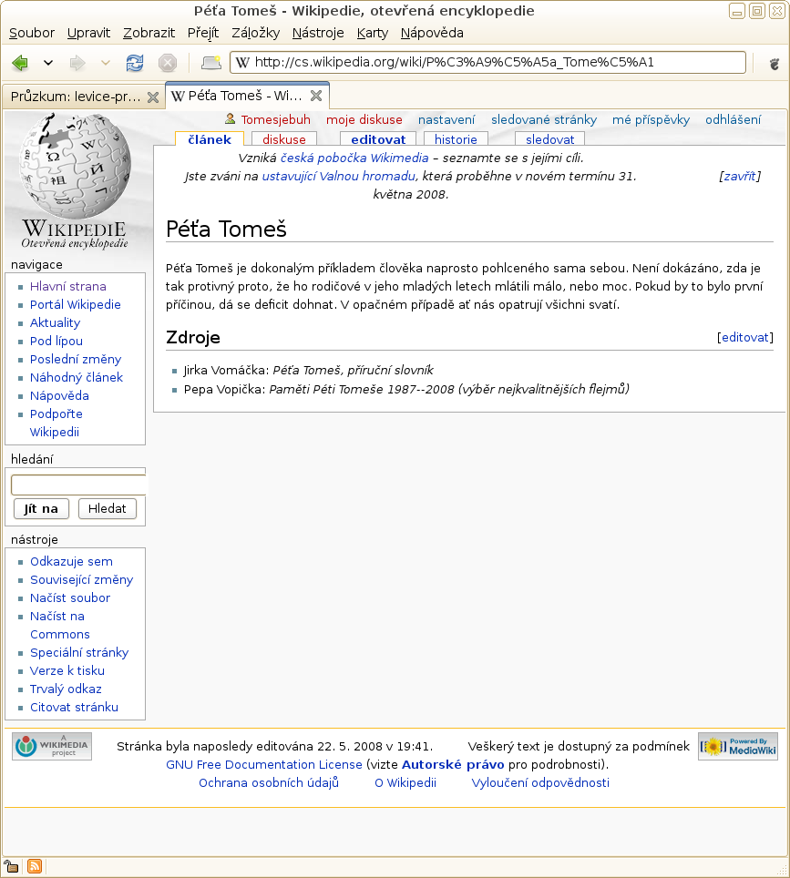790x878 pixels.
Task: Close the 'Průzkum: levice-pr...' tab
Action: pos(152,97)
